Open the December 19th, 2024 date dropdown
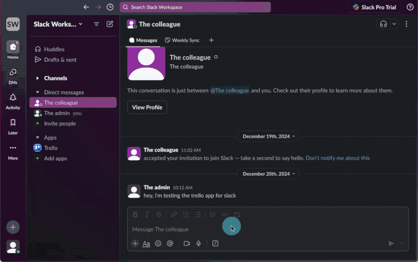The height and width of the screenshot is (262, 418). [268, 136]
